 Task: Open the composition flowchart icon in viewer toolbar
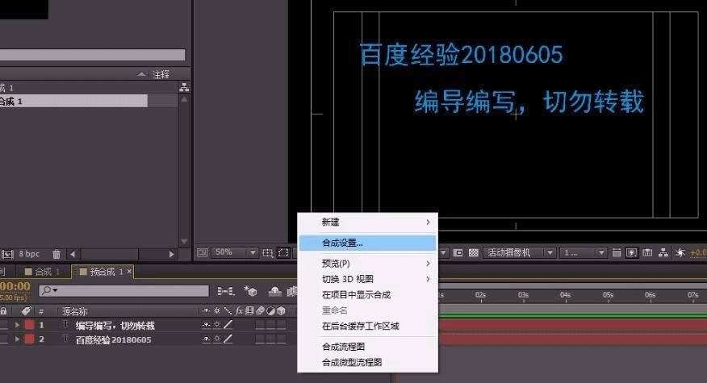[663, 253]
